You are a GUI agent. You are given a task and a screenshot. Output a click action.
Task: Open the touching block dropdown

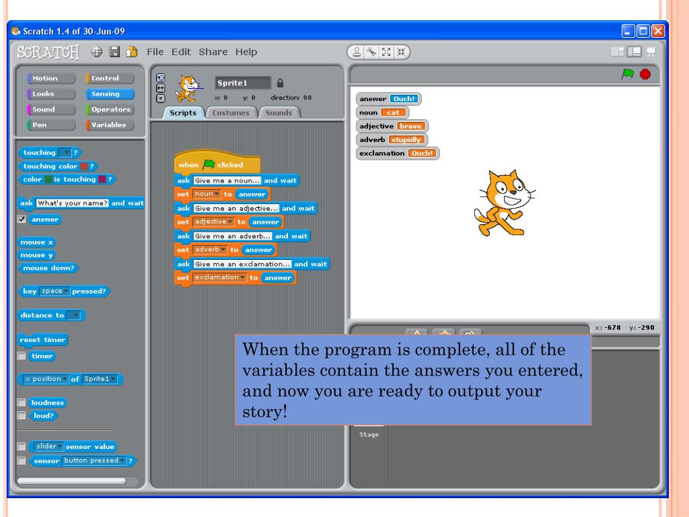click(65, 153)
